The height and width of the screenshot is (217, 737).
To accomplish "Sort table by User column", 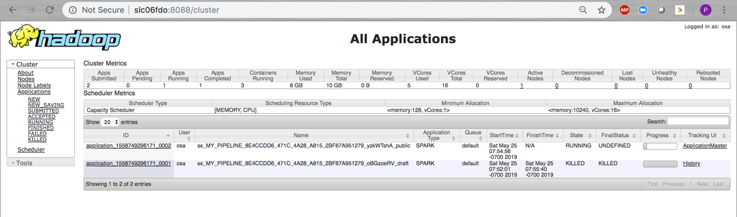I will click(189, 139).
